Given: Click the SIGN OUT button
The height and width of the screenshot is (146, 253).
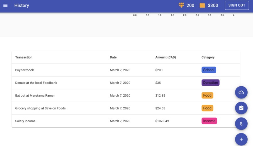Looking at the screenshot, I should (x=237, y=5).
